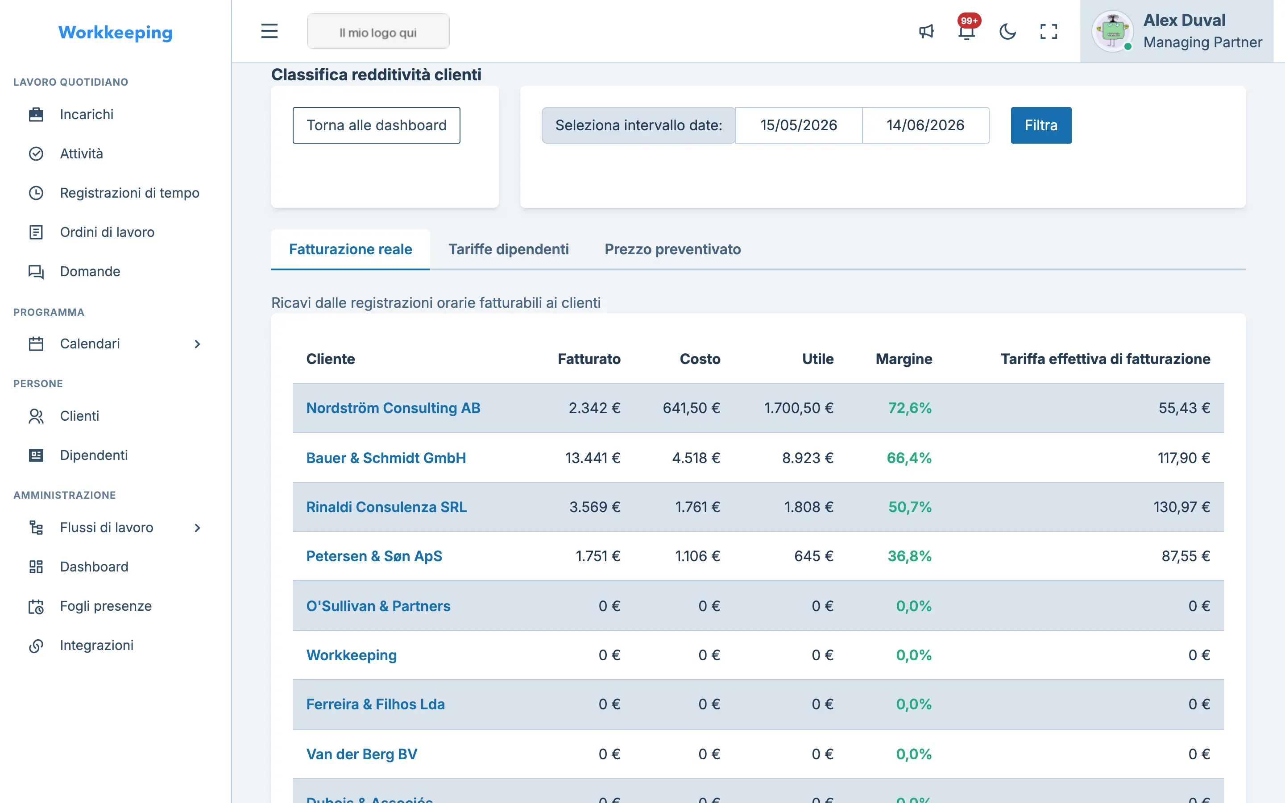Open Workkeeping client link in table

click(352, 655)
